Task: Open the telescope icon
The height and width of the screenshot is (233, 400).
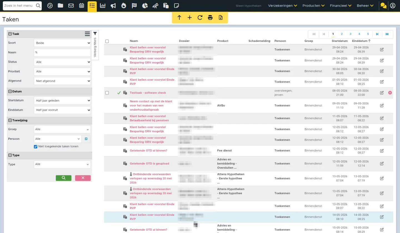Action: click(x=156, y=6)
